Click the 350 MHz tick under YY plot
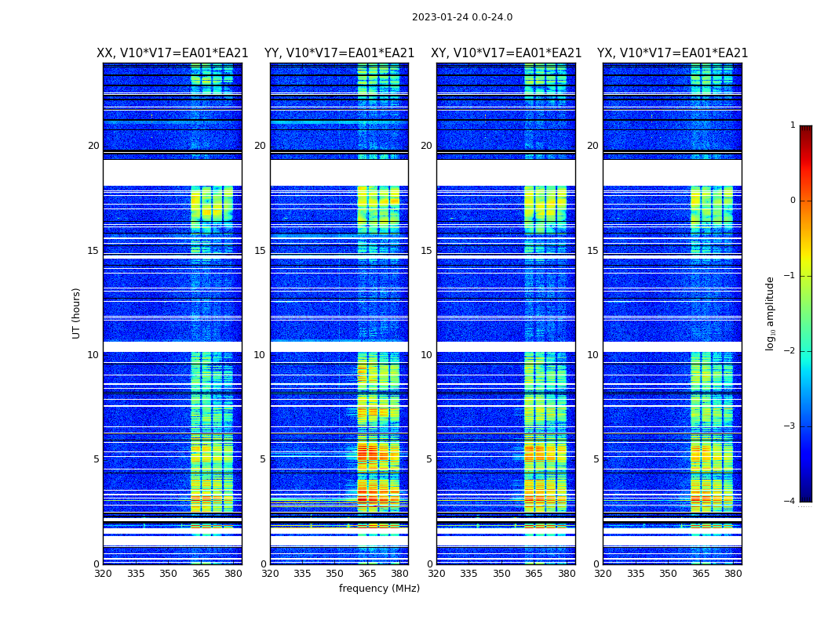The width and height of the screenshot is (824, 627). tap(335, 574)
